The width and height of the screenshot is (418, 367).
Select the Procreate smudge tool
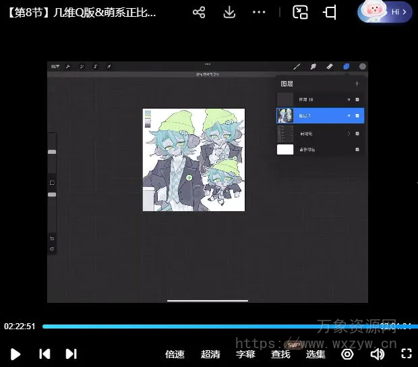pos(313,67)
